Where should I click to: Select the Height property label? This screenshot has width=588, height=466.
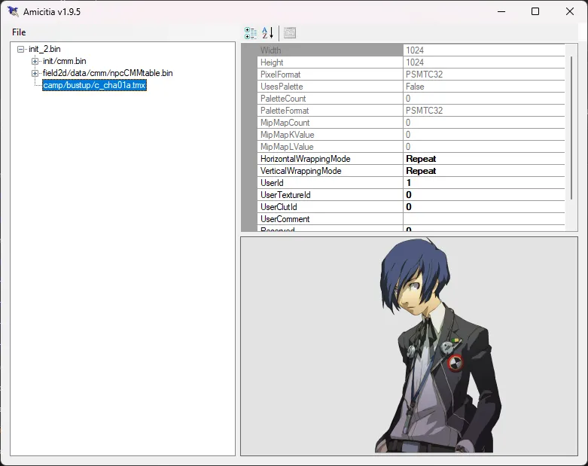pos(272,62)
